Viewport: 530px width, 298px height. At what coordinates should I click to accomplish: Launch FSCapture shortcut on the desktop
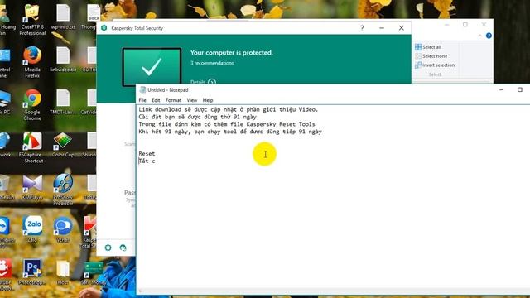(32, 147)
